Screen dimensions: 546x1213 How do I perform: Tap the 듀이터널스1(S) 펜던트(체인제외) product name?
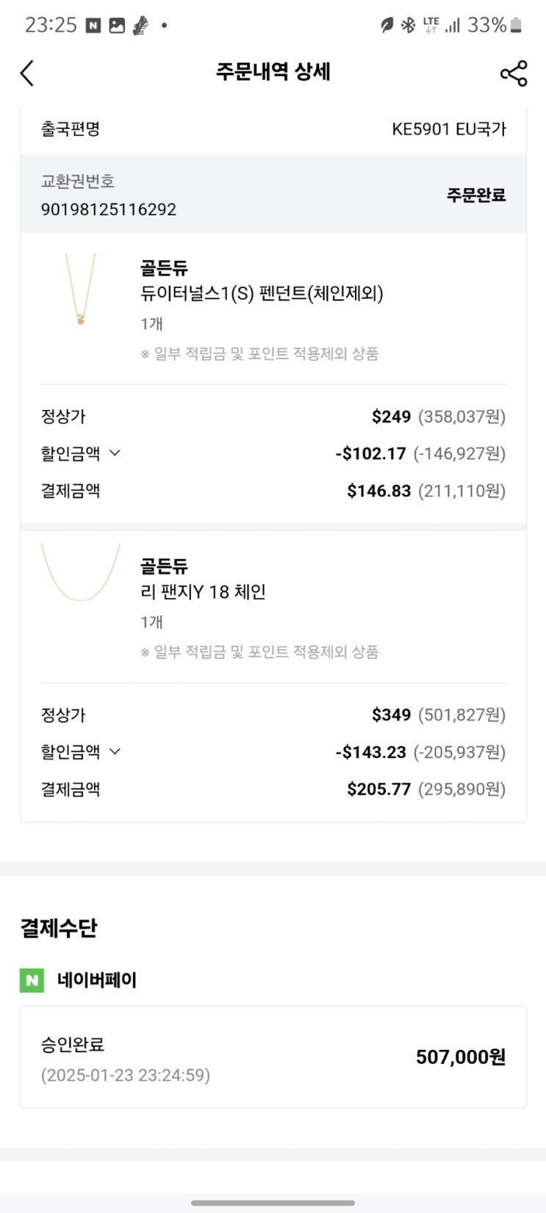[262, 294]
